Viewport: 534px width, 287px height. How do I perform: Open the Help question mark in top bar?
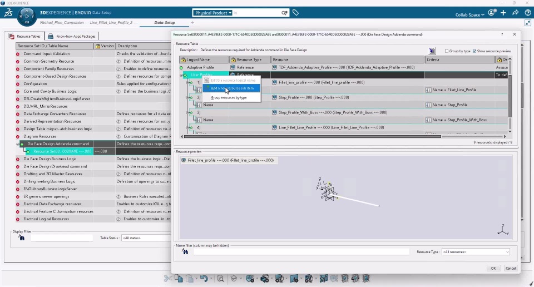coord(527,13)
